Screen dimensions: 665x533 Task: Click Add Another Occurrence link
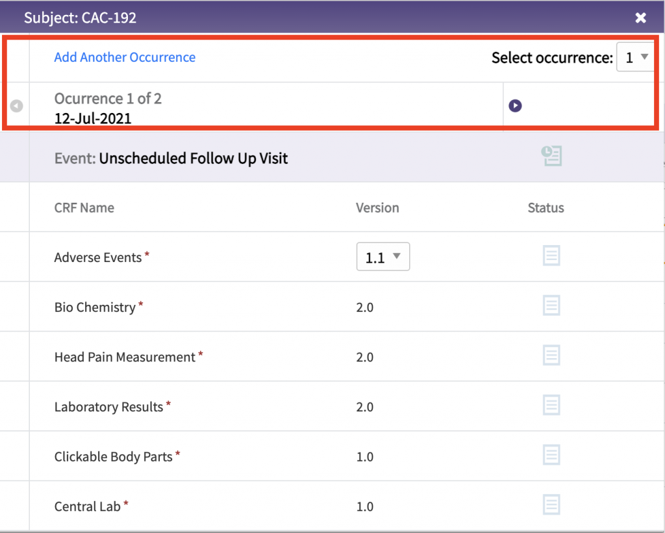click(x=125, y=57)
